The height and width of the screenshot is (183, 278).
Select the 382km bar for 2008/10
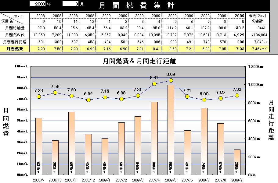55,157
